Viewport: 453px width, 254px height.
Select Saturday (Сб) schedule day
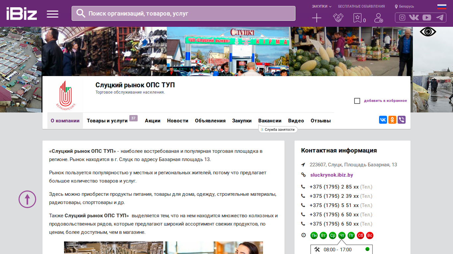(x=360, y=235)
